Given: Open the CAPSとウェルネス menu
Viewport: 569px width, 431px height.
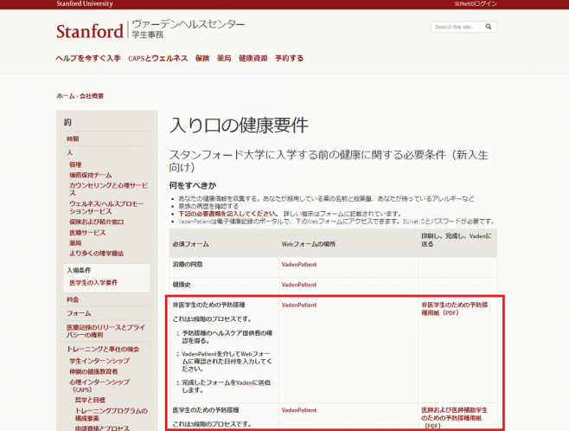Looking at the screenshot, I should pos(158,58).
